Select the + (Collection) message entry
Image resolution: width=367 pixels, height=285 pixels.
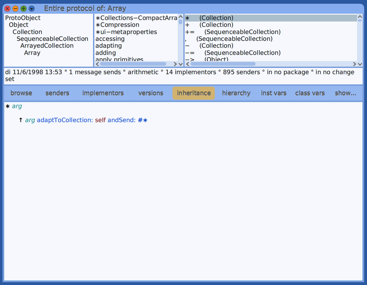[212, 25]
